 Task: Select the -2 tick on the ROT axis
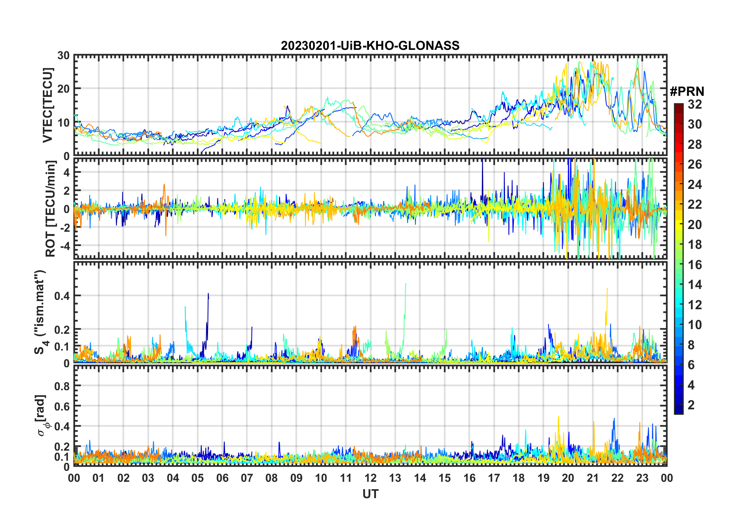65,227
